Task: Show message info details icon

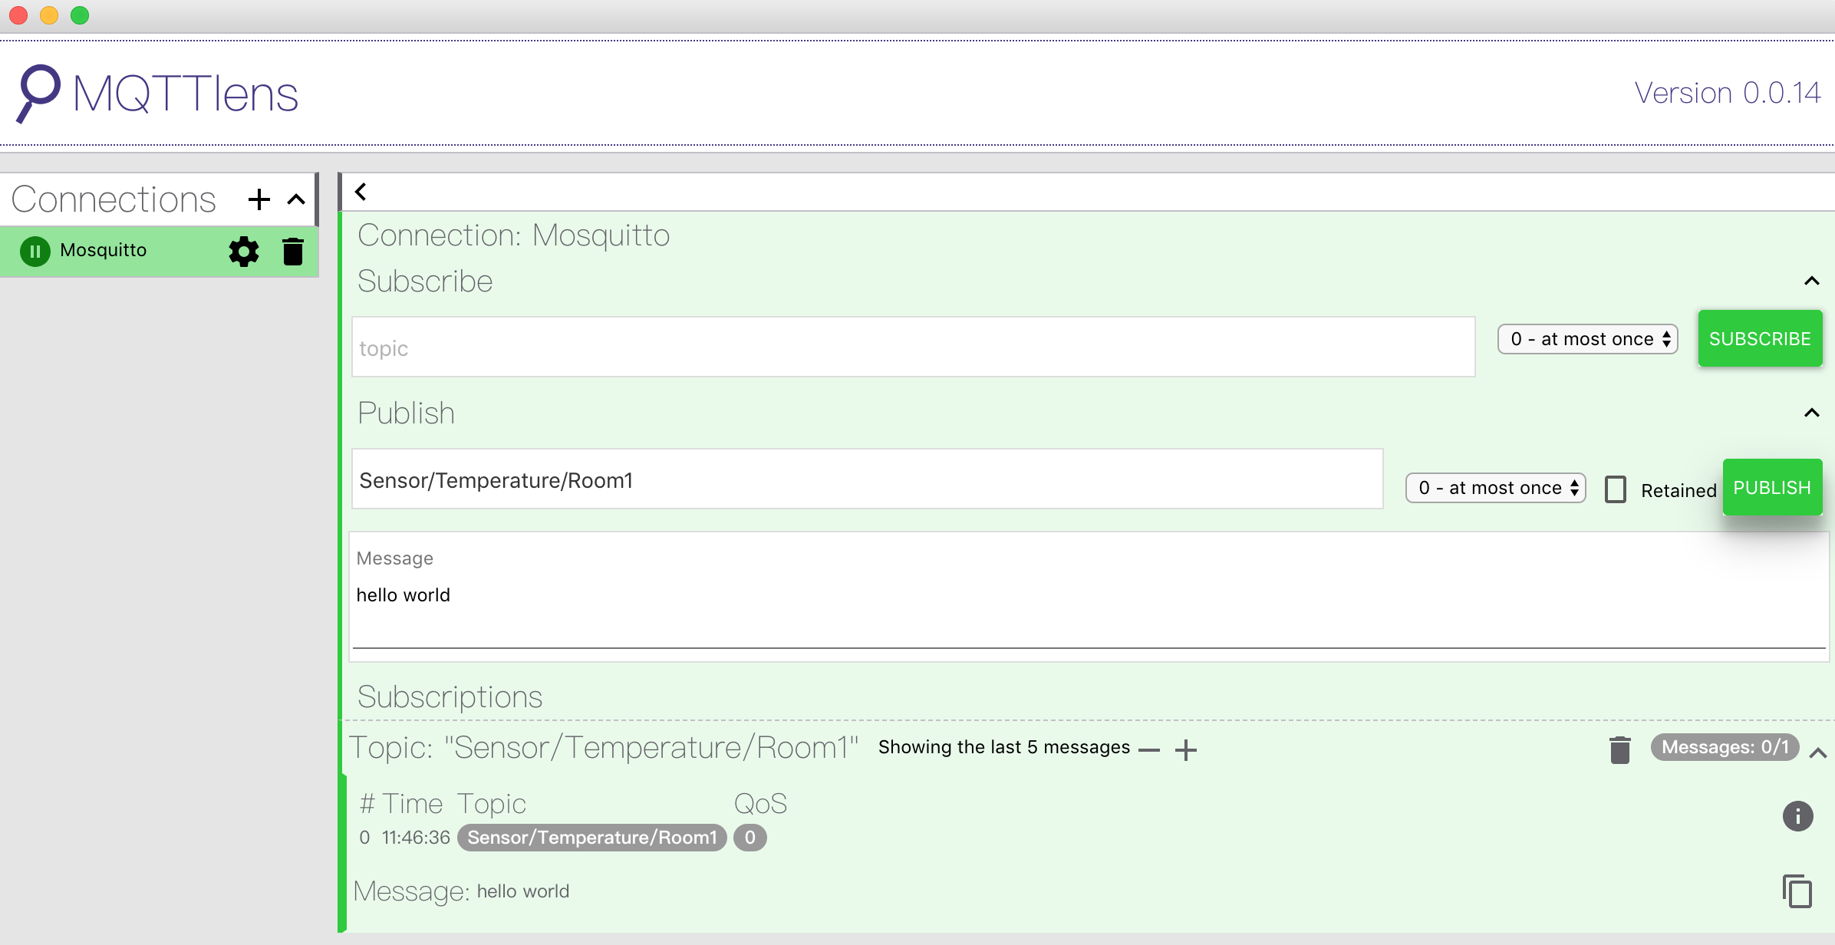Action: [1797, 815]
